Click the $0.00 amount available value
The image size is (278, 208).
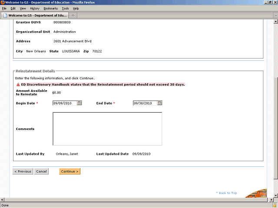(56, 93)
